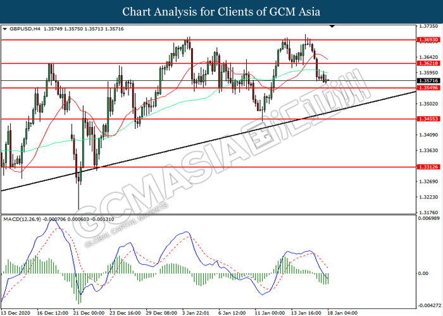This screenshot has height=316, width=443.
Task: Click the MACD(12,26,9) indicator label
Action: pos(22,219)
